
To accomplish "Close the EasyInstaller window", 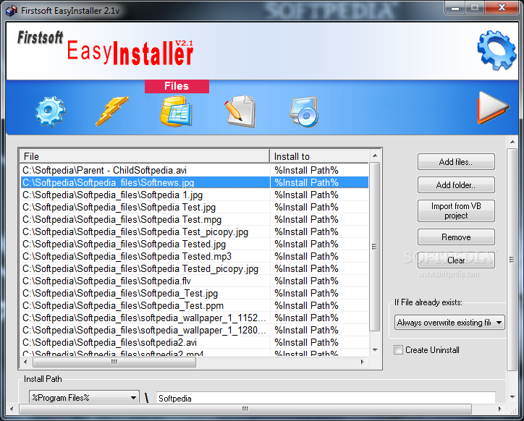I will tap(502, 8).
